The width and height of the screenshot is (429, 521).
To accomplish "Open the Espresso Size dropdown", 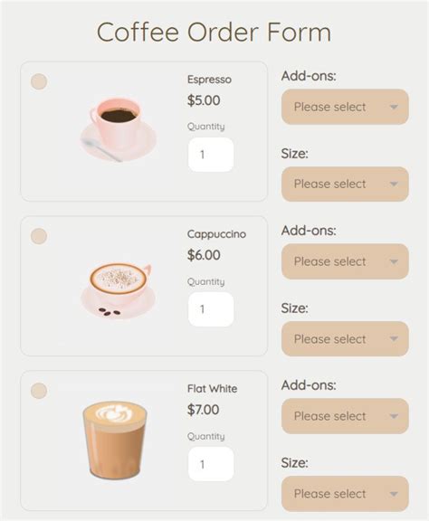I will click(x=345, y=184).
